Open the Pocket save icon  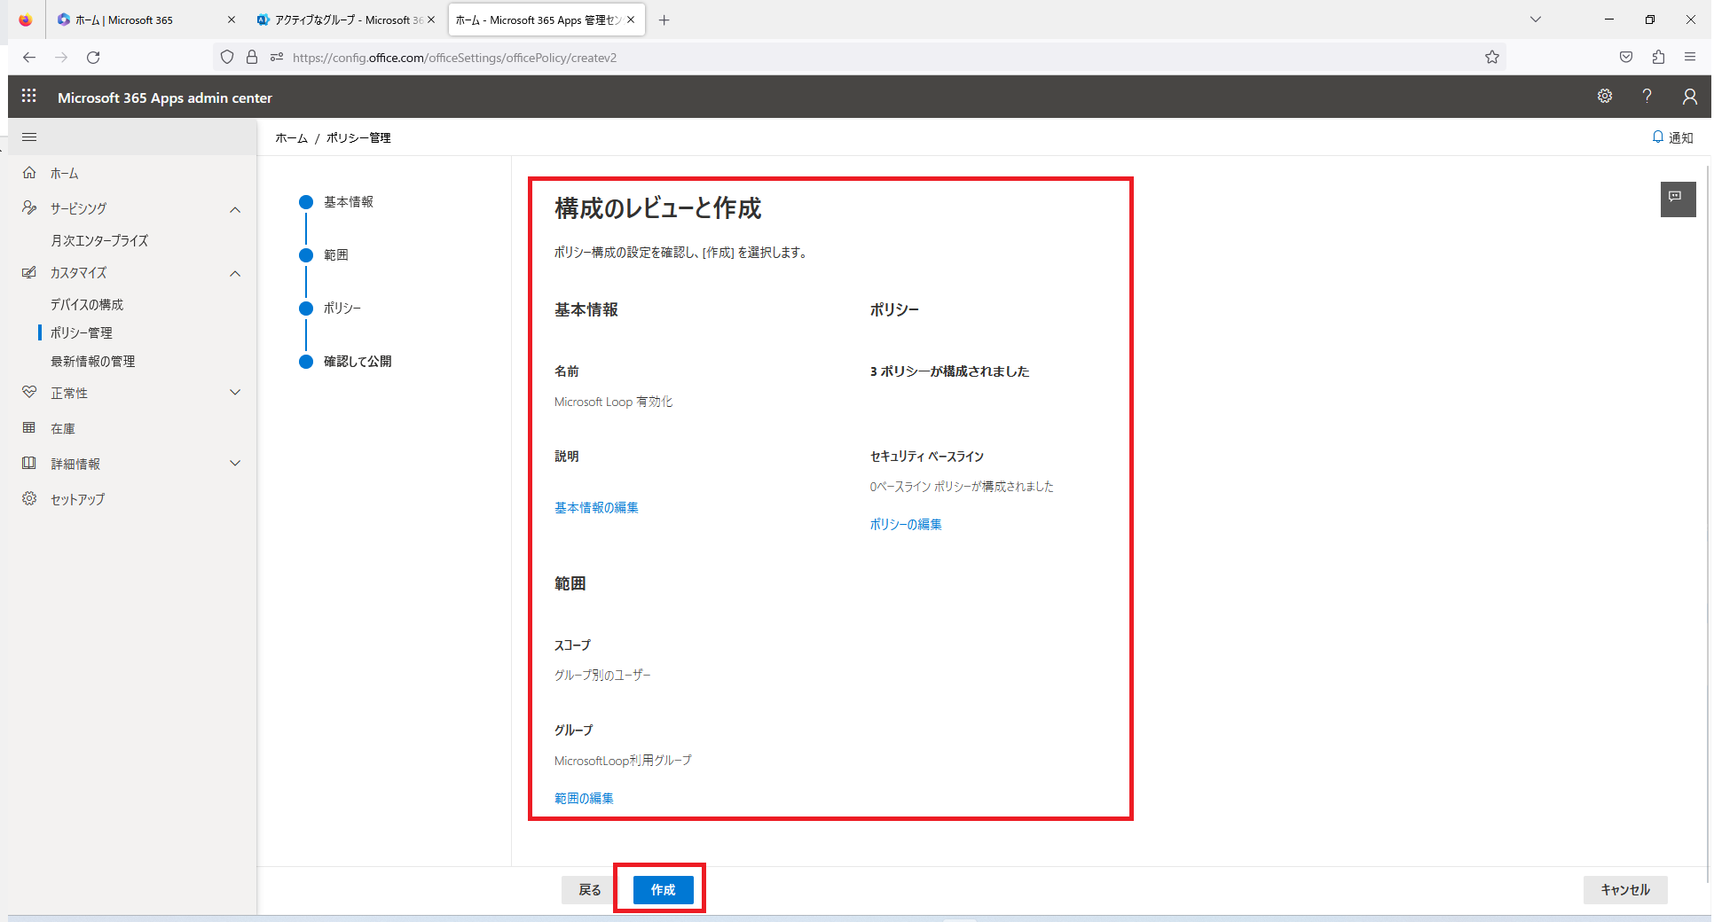coord(1626,57)
